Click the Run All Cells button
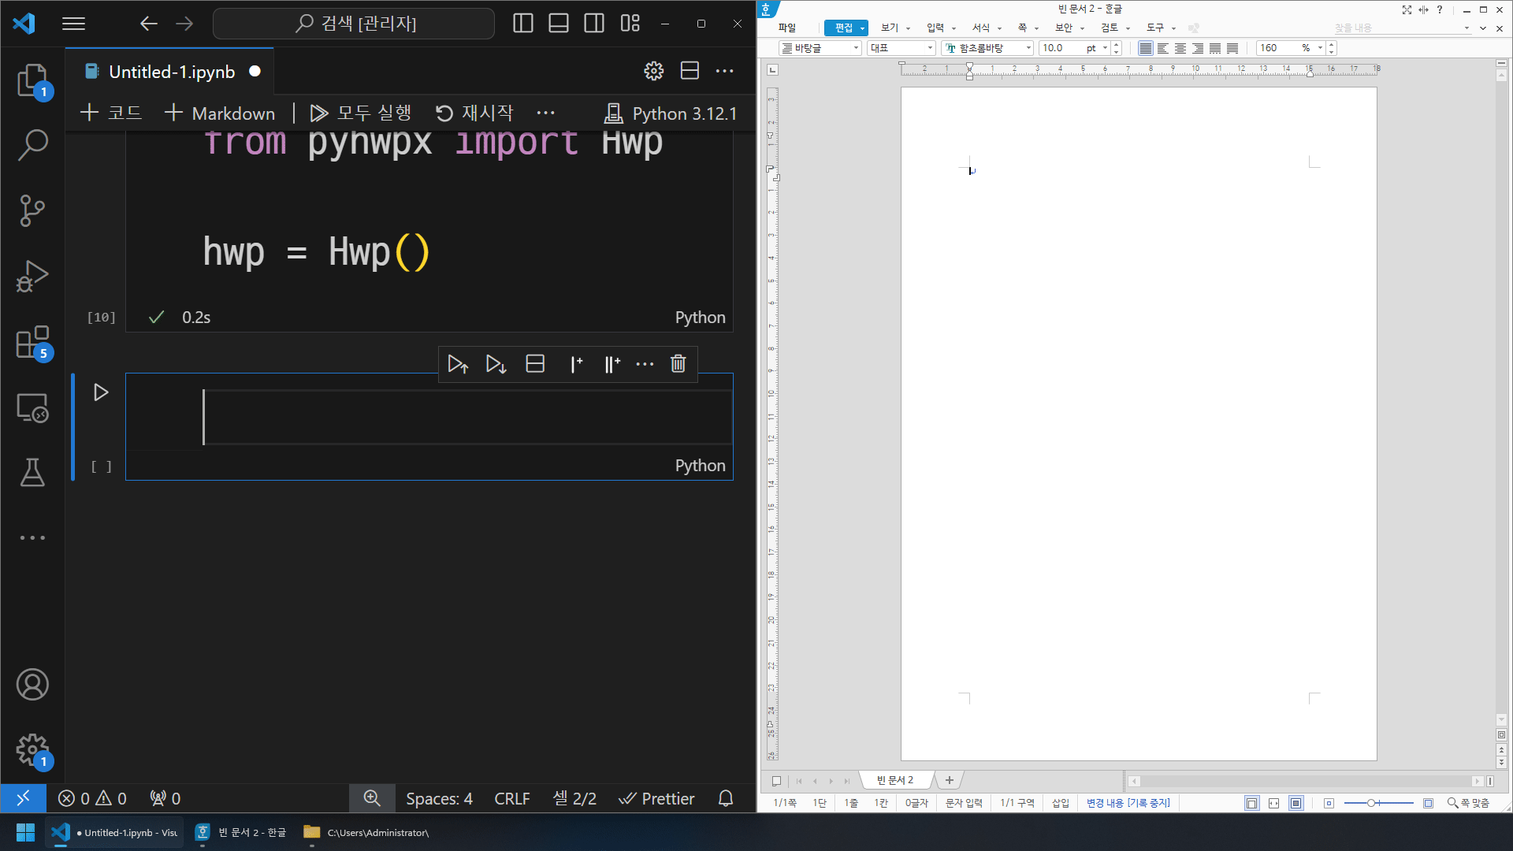The image size is (1513, 851). coord(362,112)
